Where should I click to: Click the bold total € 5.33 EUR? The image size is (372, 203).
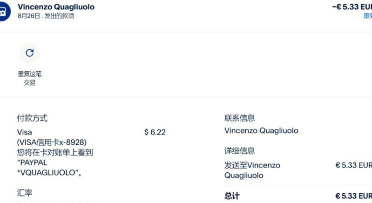click(354, 196)
